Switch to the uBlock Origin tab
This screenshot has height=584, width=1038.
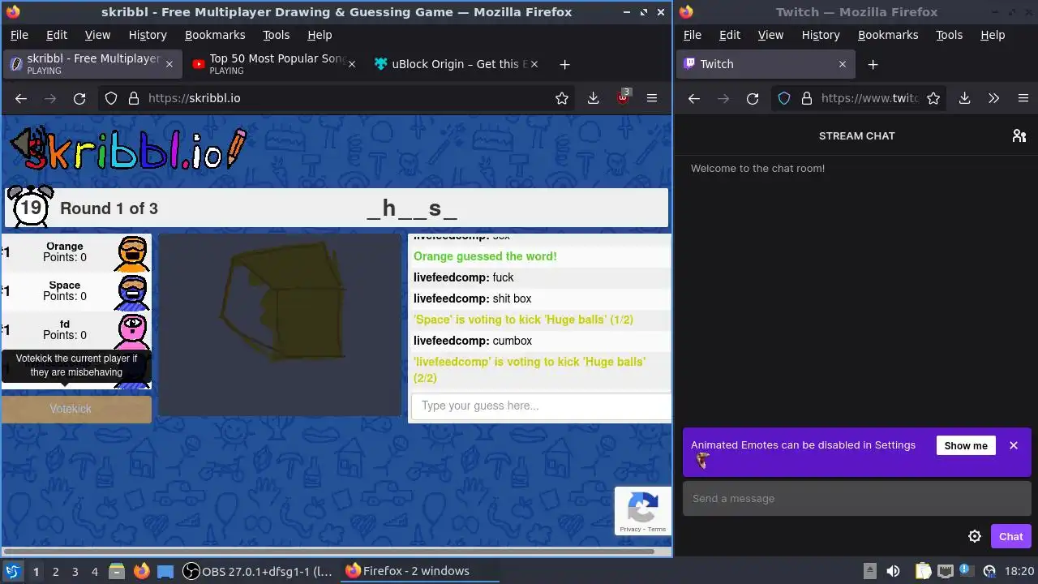[457, 64]
